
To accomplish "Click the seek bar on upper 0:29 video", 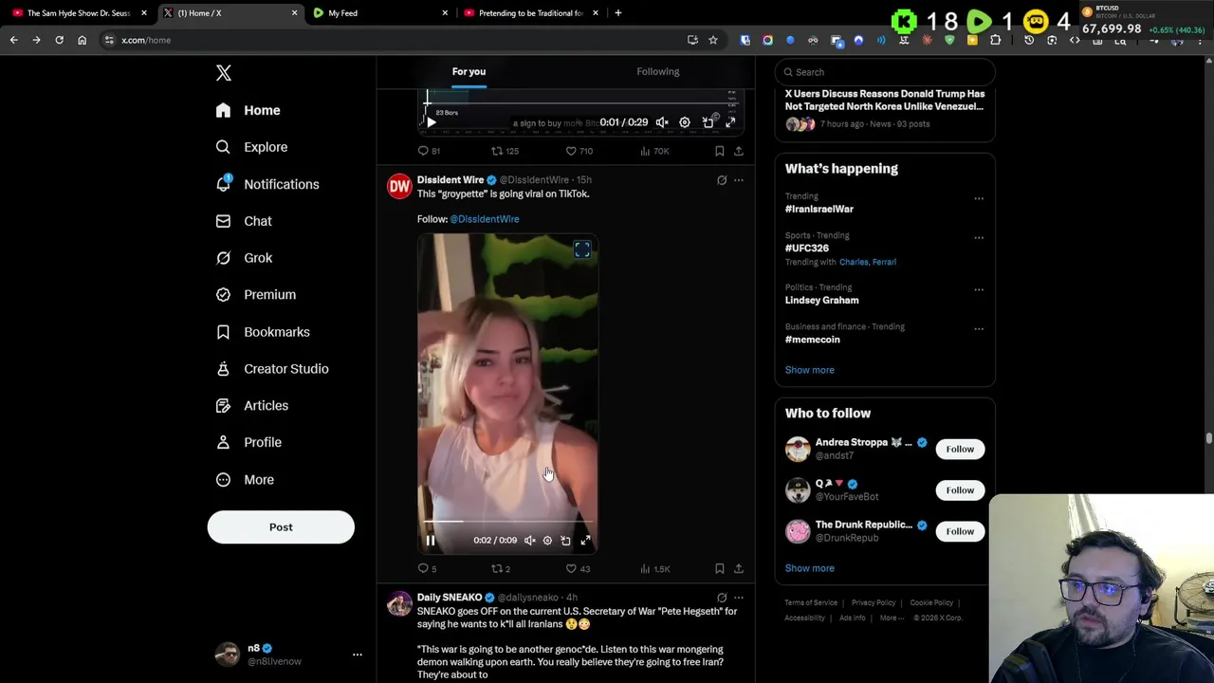I will pyautogui.click(x=580, y=103).
